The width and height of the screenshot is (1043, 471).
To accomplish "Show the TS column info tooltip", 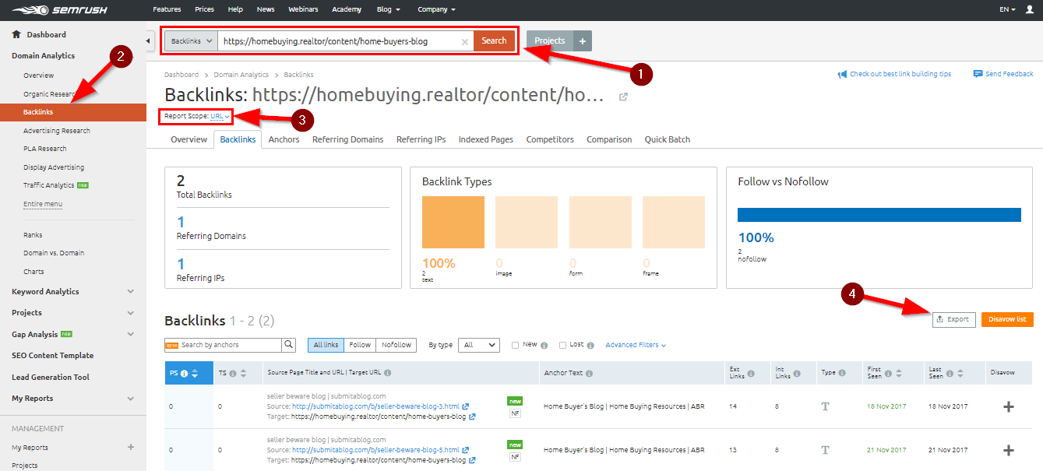I will (x=232, y=374).
